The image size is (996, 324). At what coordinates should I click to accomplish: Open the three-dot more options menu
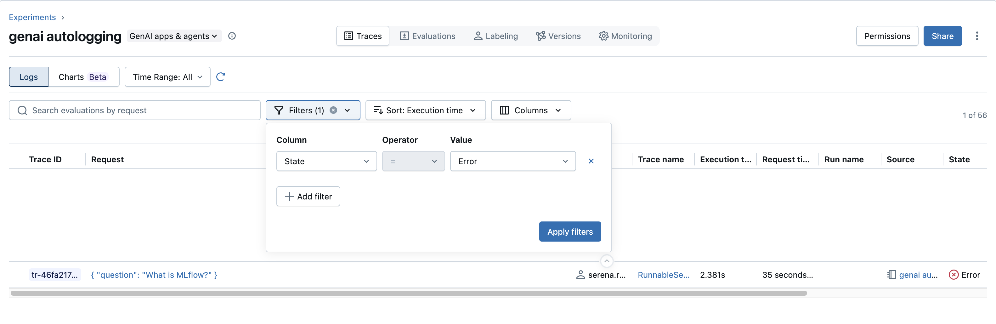point(977,36)
